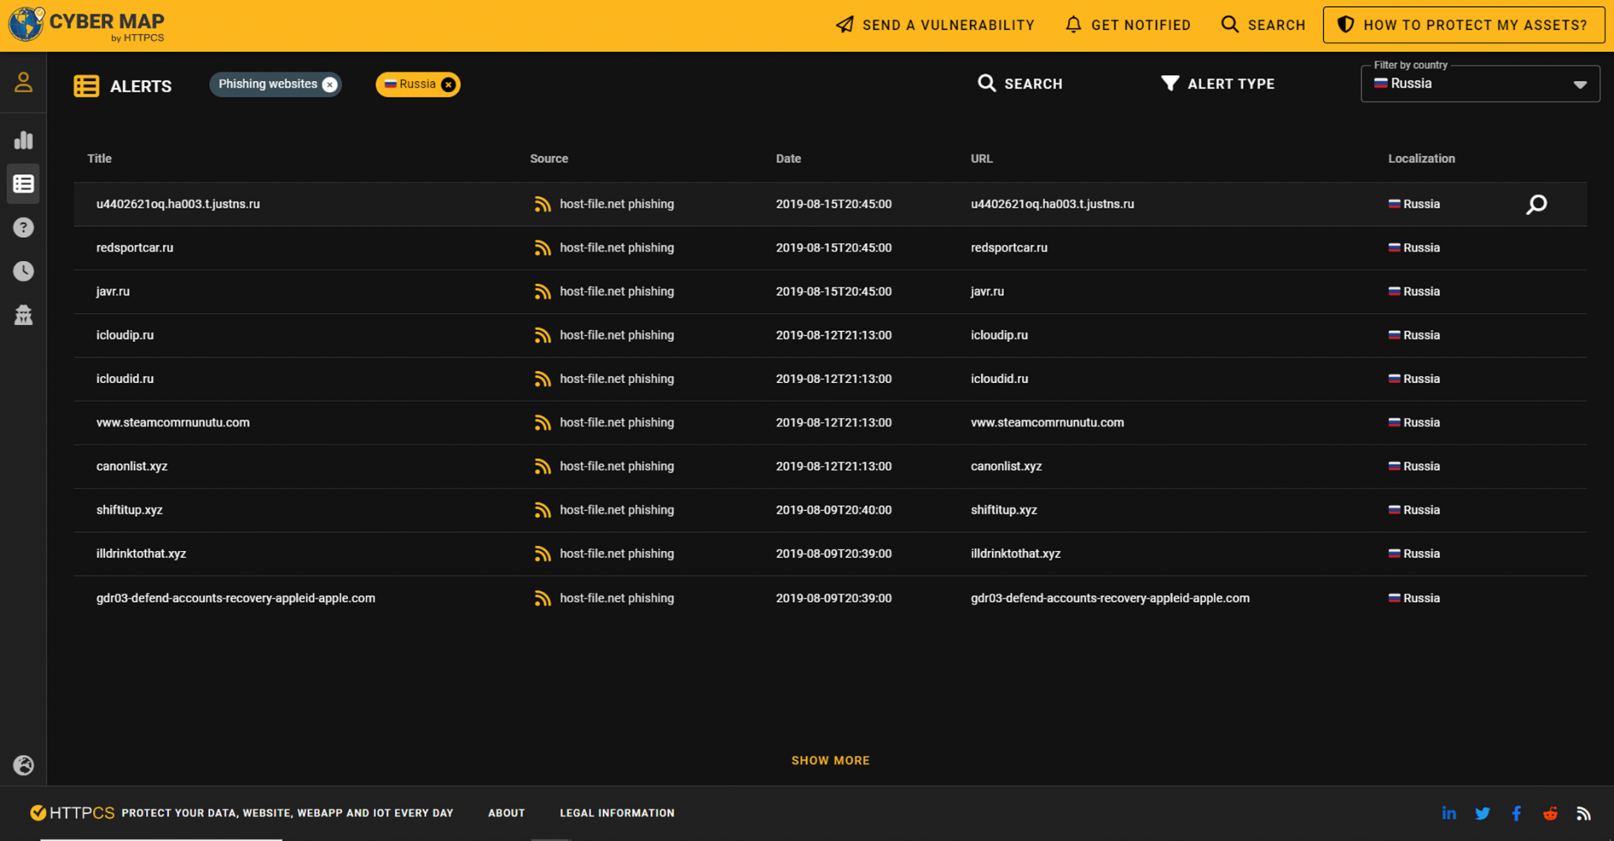Viewport: 1614px width, 841px height.
Task: Select SEND A VULNERABILITY in the header
Action: [x=935, y=24]
